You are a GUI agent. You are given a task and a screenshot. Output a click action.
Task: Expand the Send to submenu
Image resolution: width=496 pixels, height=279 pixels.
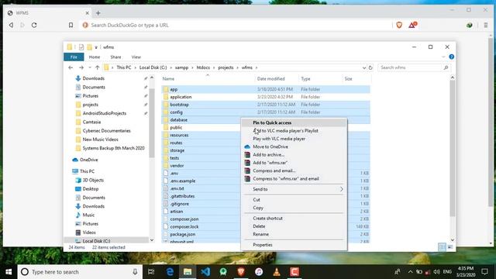pyautogui.click(x=294, y=189)
